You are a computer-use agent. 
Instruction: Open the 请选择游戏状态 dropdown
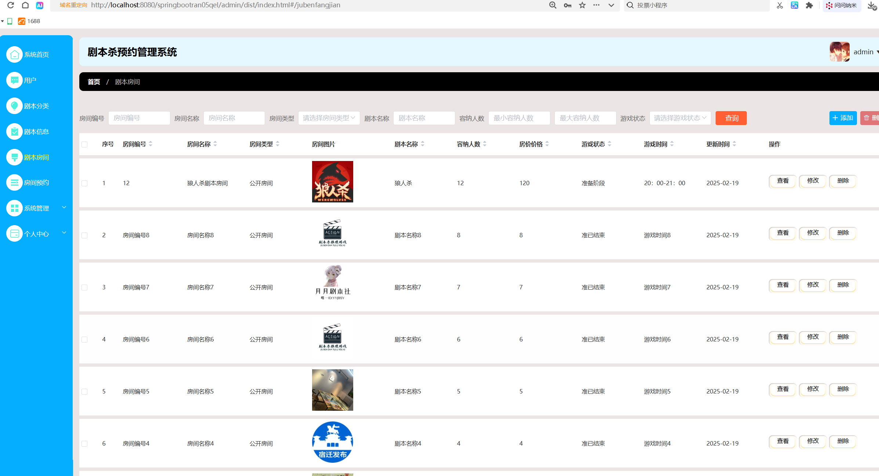pyautogui.click(x=680, y=118)
